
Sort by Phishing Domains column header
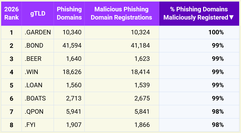[69, 13]
